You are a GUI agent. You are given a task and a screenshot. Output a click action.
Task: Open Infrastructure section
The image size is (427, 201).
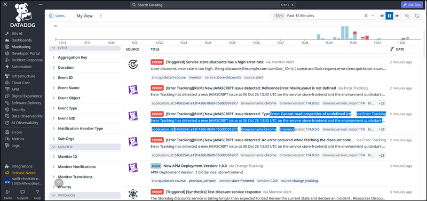[x=23, y=76]
